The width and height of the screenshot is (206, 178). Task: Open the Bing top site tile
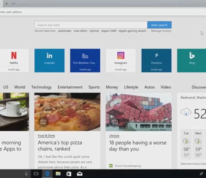pyautogui.click(x=192, y=60)
